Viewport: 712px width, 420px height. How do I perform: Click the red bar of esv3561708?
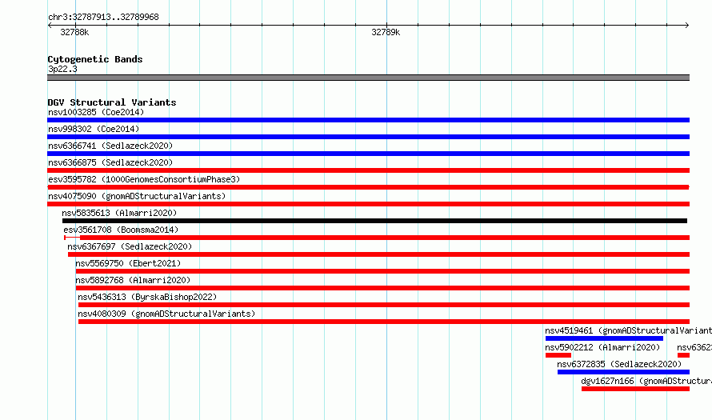385,238
